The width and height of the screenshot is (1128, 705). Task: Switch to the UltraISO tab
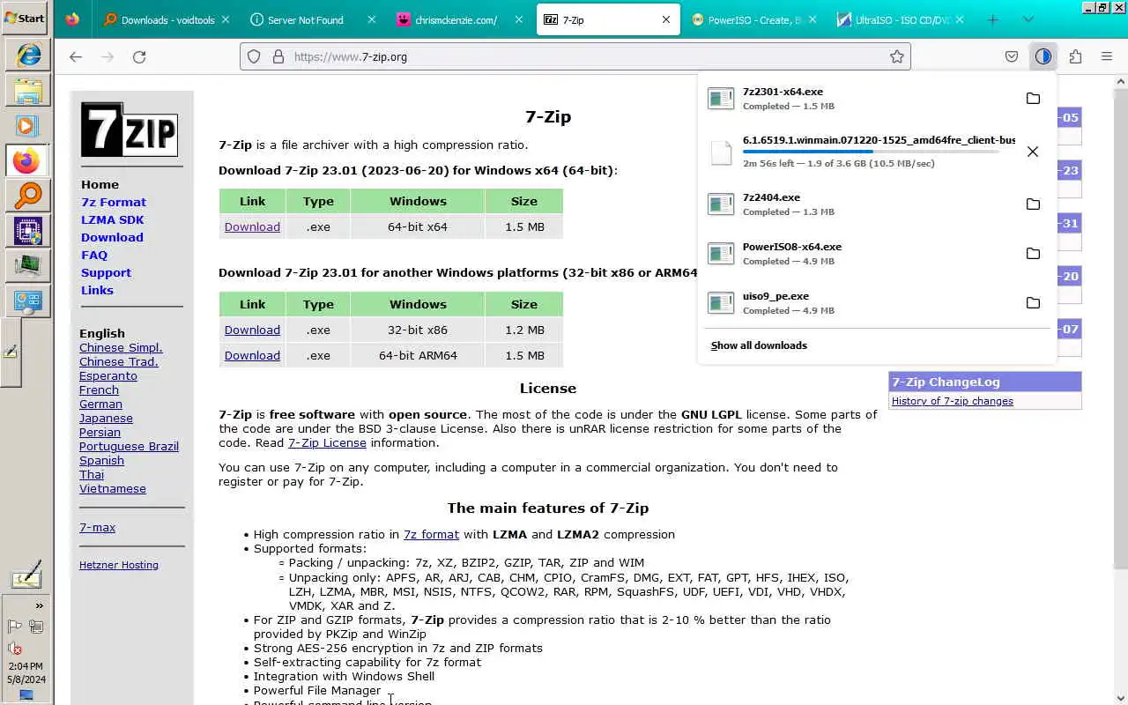click(901, 19)
